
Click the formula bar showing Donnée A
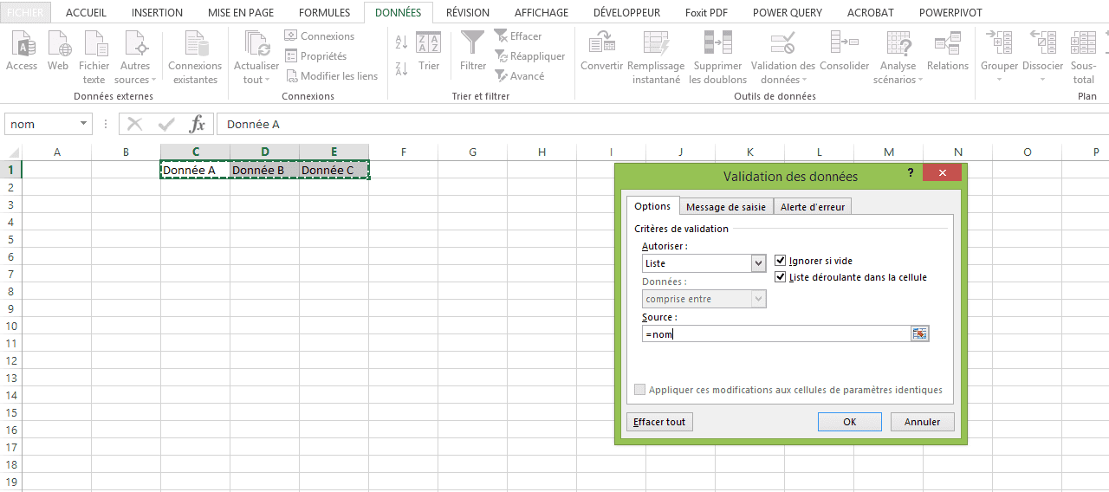(x=662, y=124)
